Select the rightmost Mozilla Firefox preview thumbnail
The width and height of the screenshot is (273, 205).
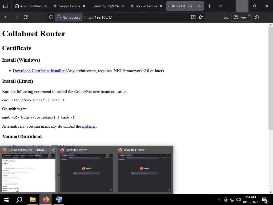tap(144, 173)
